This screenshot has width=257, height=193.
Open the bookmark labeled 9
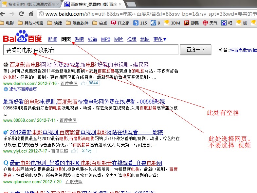(x=156, y=23)
